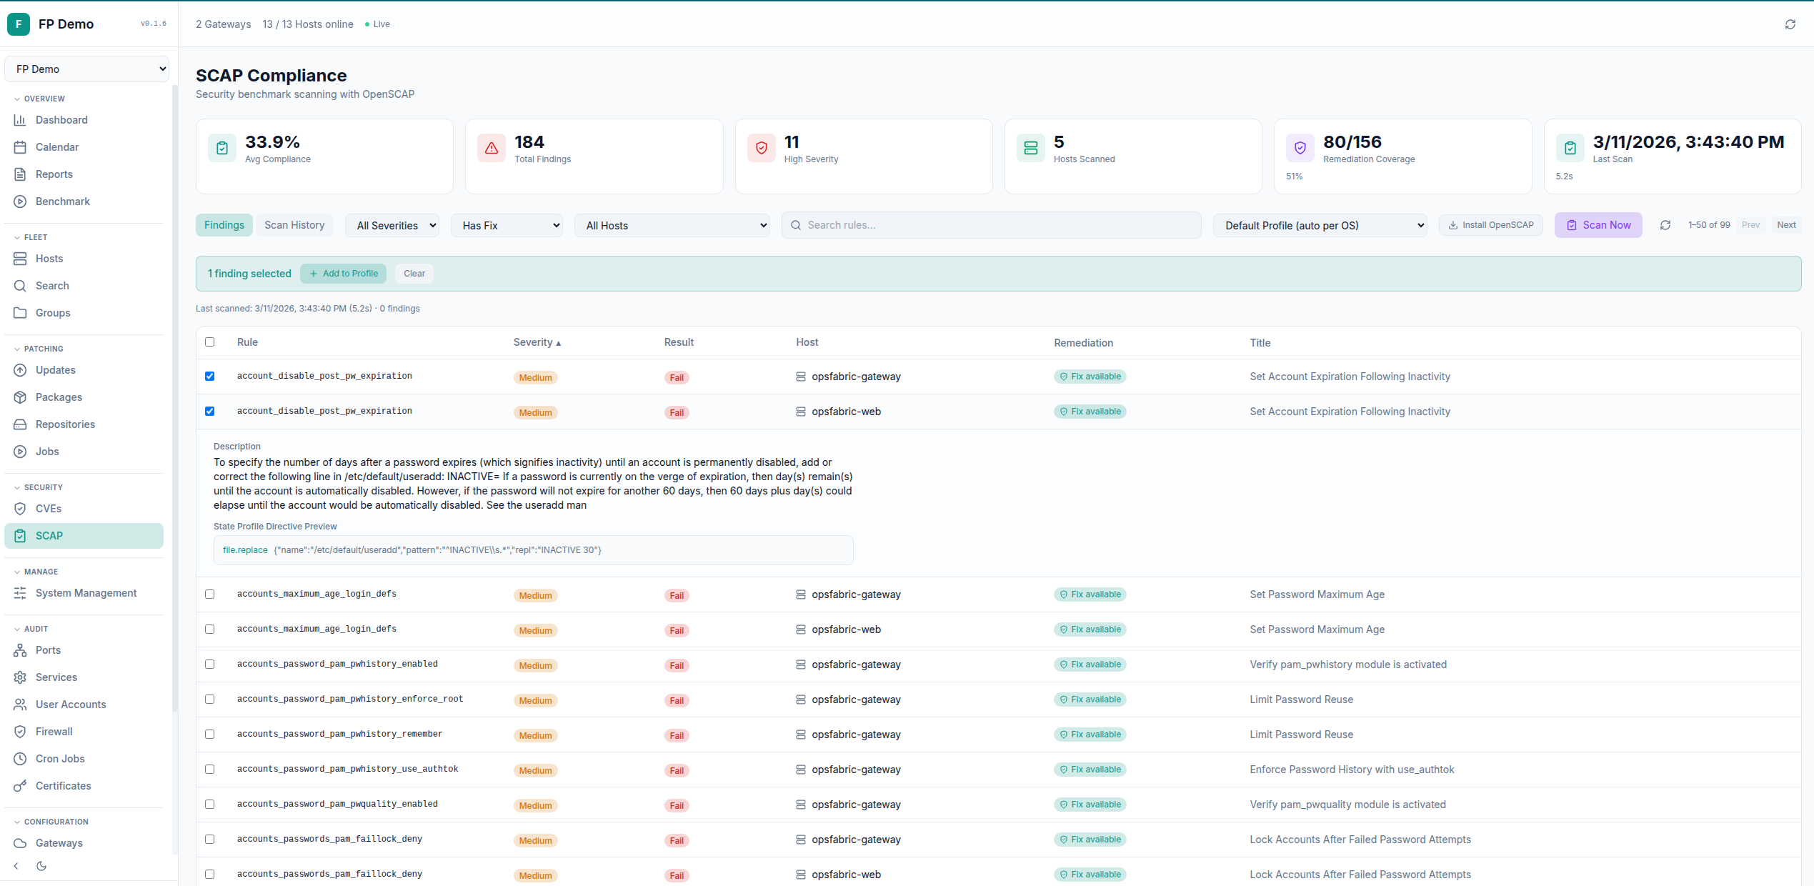Uncheck the opsfabric-web account_disable finding
The image size is (1814, 886).
pyautogui.click(x=209, y=411)
